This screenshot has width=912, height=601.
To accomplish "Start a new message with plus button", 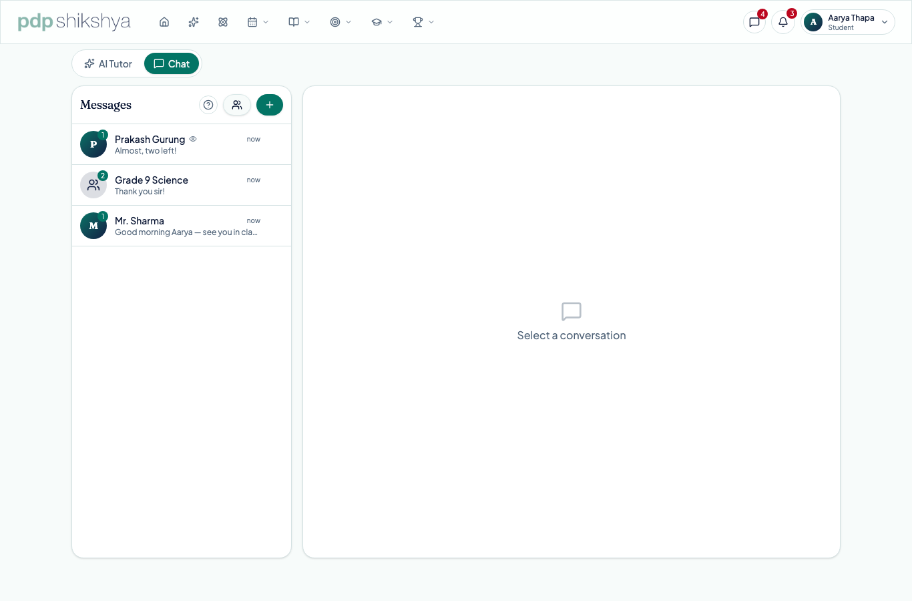I will 270,105.
